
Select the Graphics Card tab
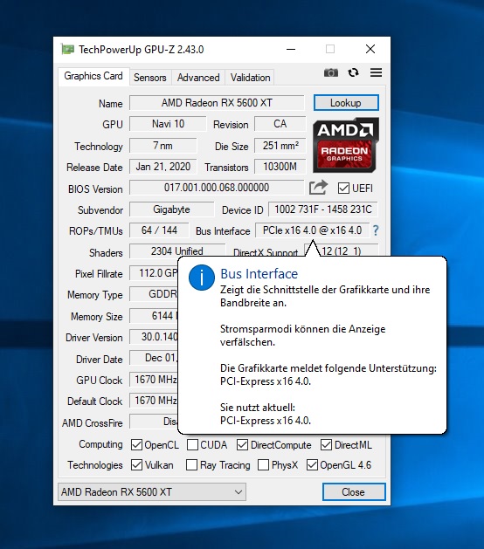pyautogui.click(x=93, y=76)
